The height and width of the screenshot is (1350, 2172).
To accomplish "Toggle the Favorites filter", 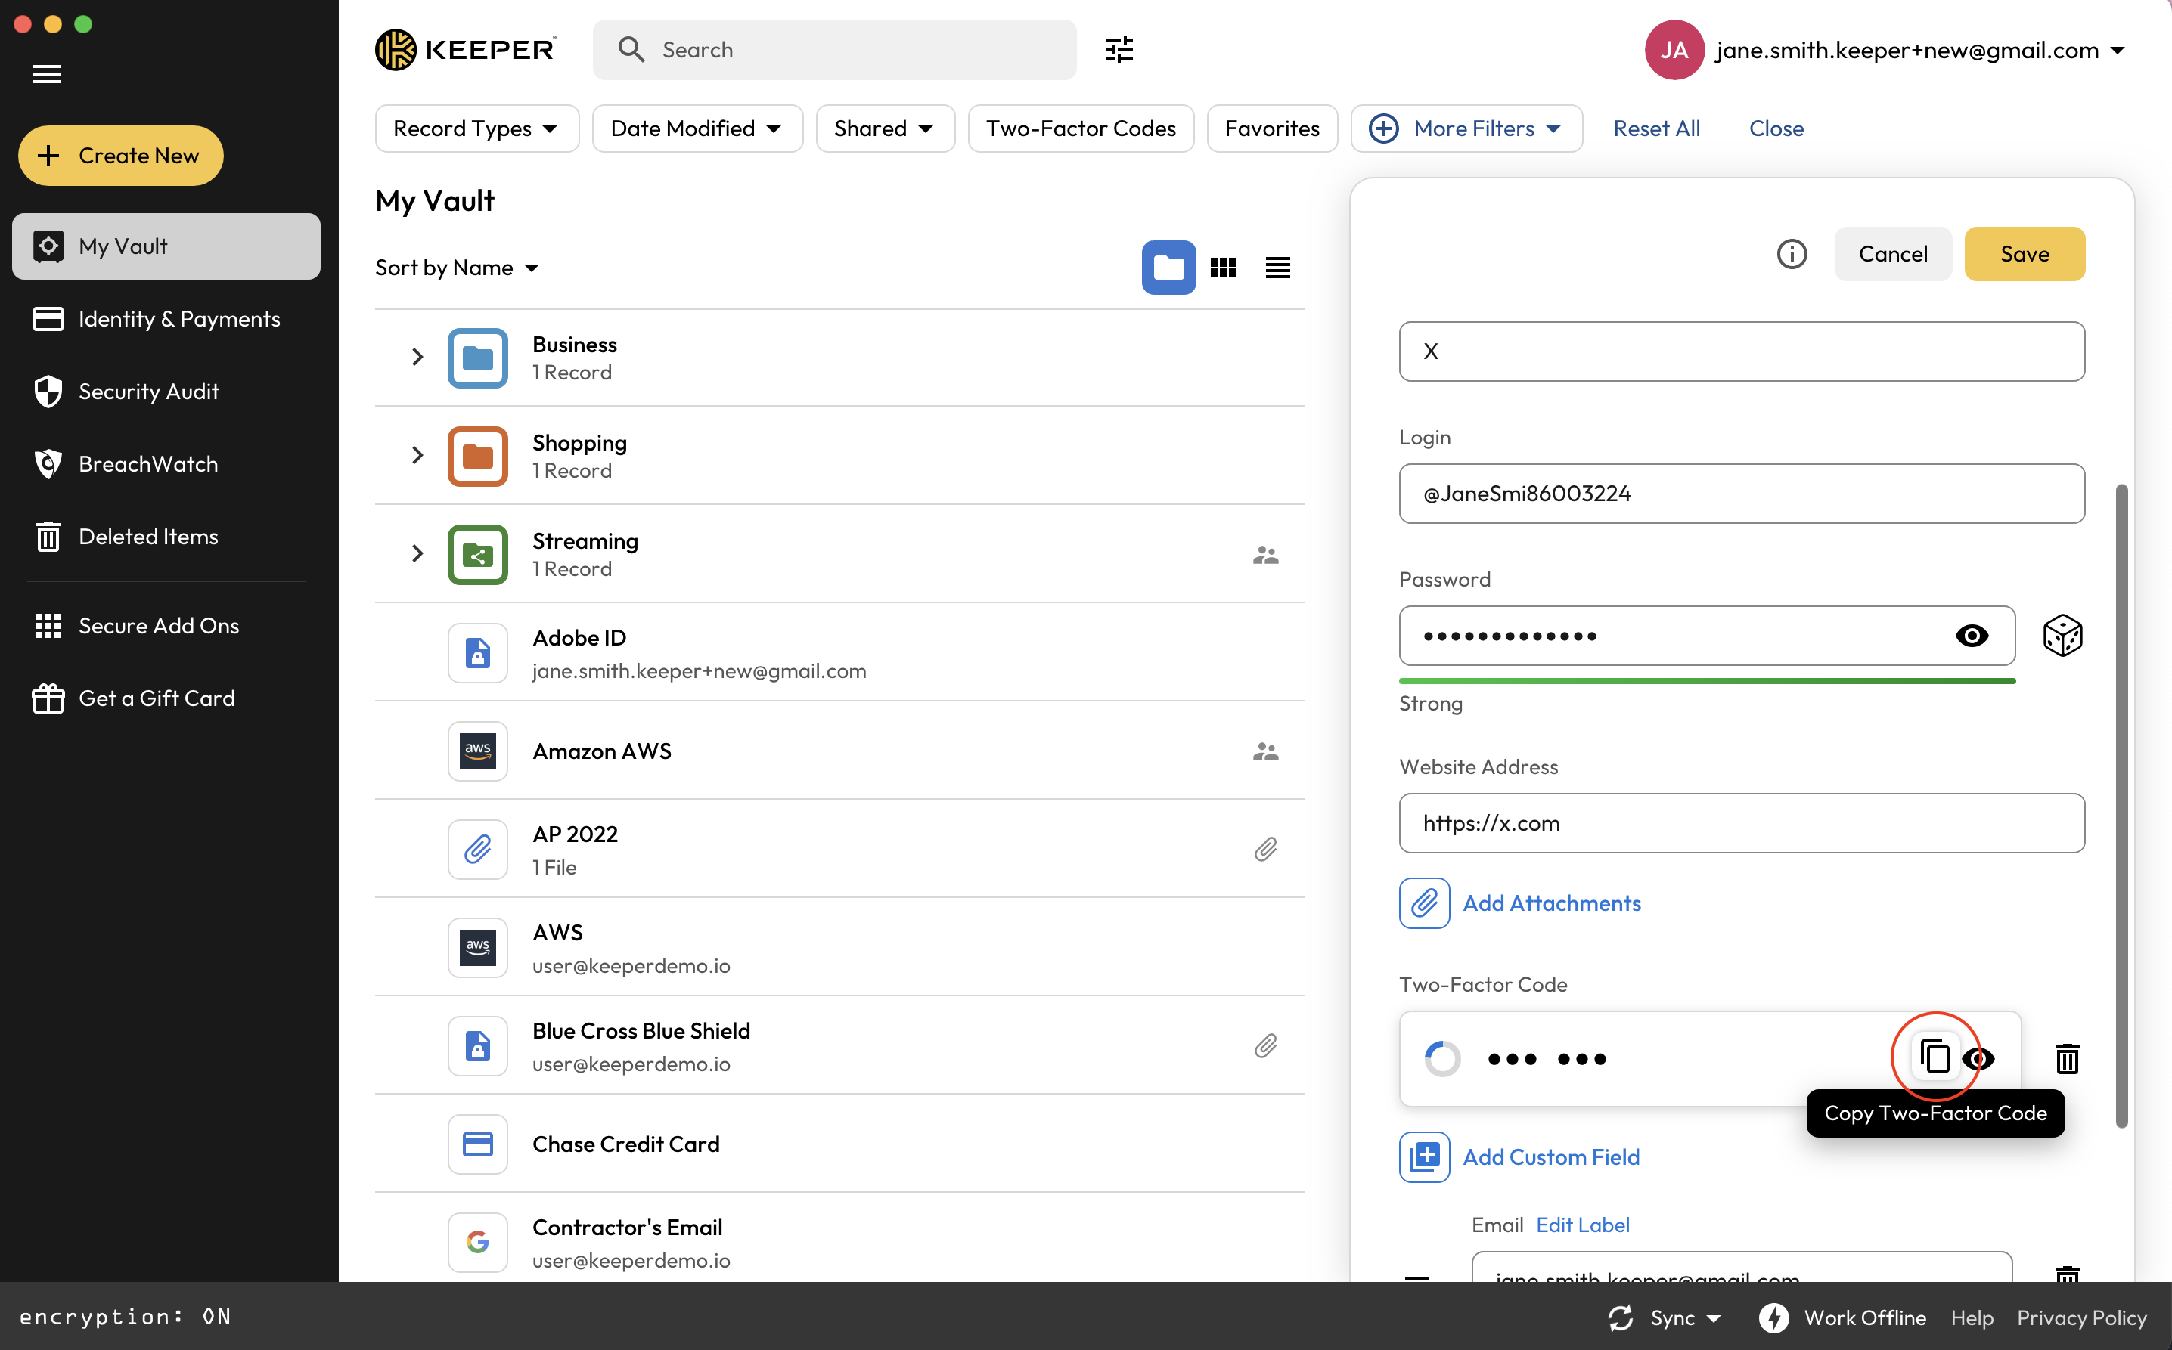I will [1272, 128].
